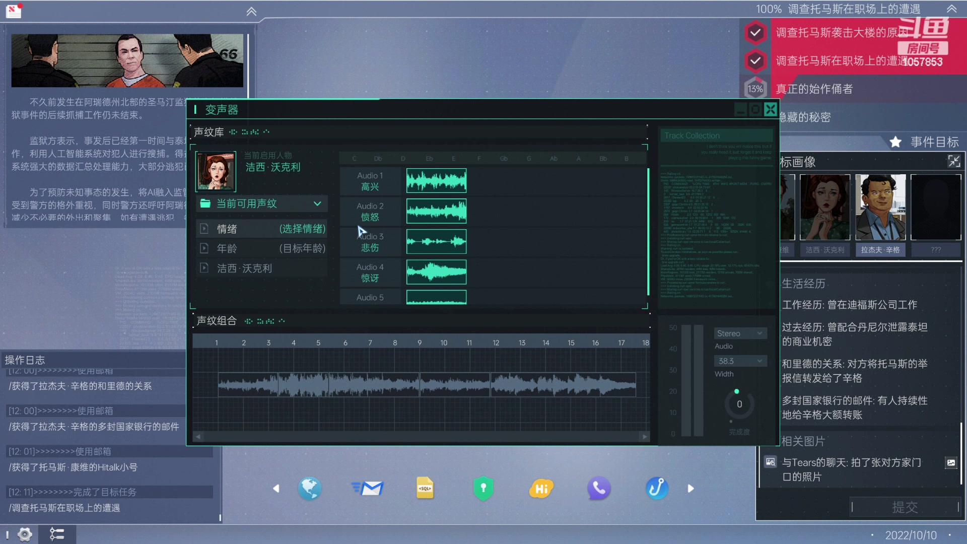This screenshot has width=967, height=544.
Task: Play the 年龄 row file icon
Action: (204, 248)
